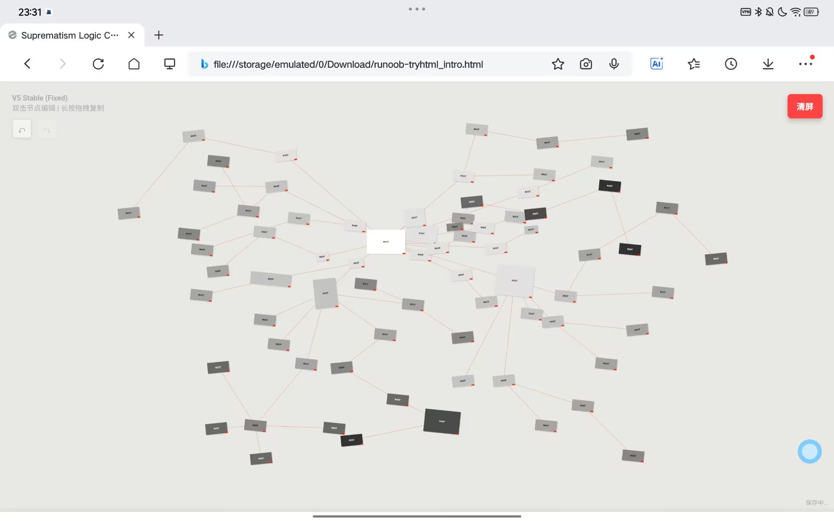Click the address bar URL field

pos(347,64)
